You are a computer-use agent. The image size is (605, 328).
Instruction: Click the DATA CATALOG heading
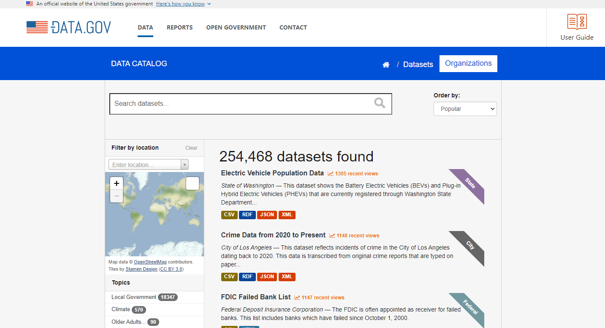(139, 64)
